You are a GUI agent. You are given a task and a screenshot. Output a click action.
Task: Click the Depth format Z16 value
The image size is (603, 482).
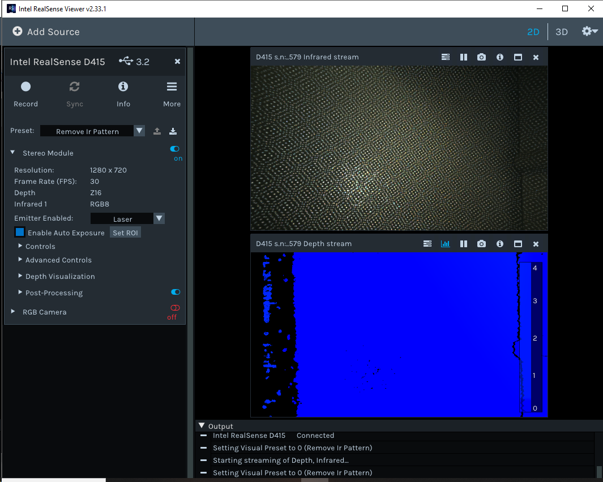click(96, 192)
